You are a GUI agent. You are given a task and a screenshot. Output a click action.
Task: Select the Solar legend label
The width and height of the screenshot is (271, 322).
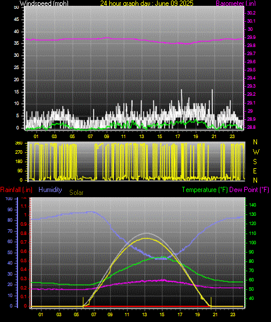76,193
